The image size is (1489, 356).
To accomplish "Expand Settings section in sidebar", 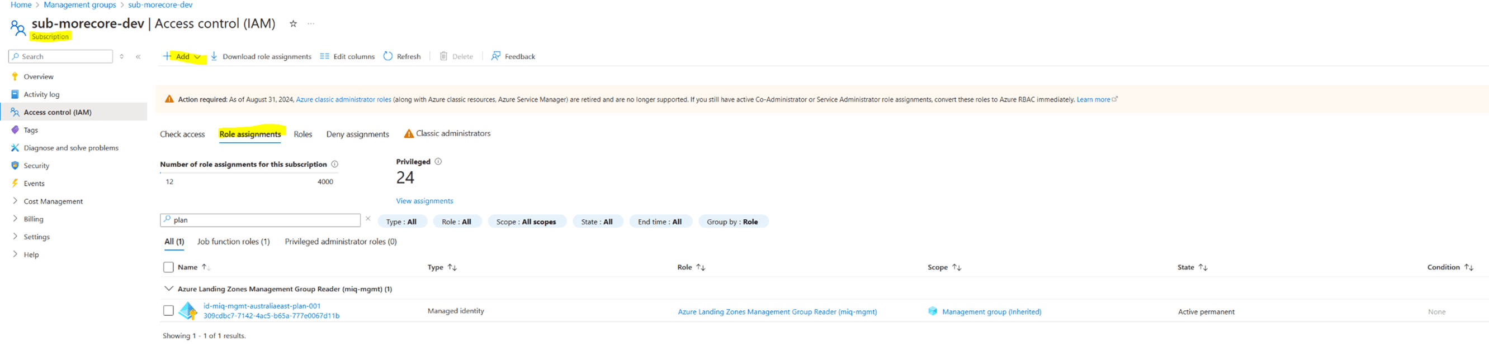I will coord(15,237).
